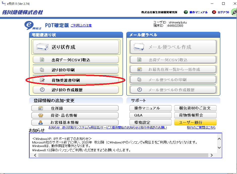Click the printer icon on 送り状の印刷
Image resolution: width=237 pixels, height=174 pixels.
click(42, 70)
